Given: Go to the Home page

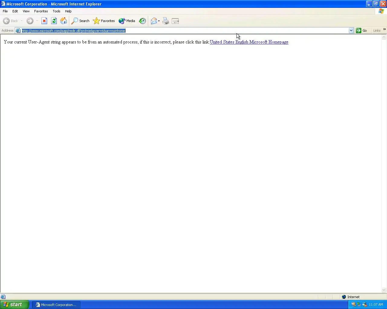Looking at the screenshot, I should pos(63,21).
